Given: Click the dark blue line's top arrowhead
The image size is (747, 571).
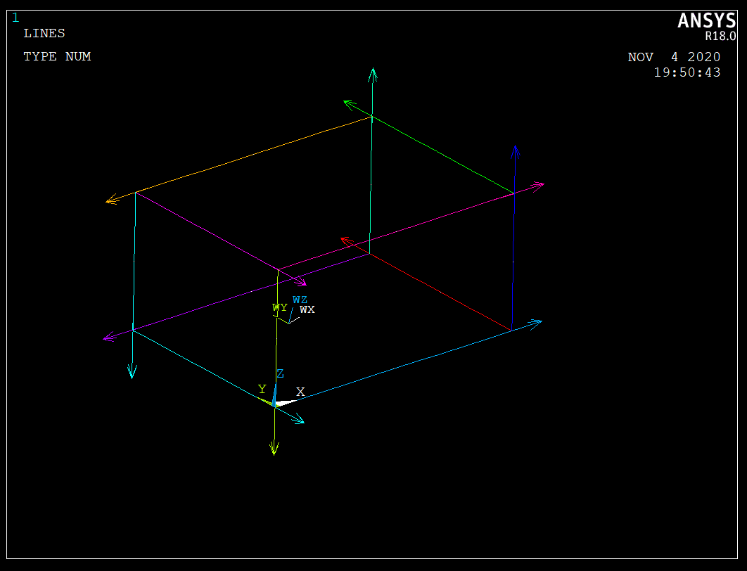Looking at the screenshot, I should point(515,151).
